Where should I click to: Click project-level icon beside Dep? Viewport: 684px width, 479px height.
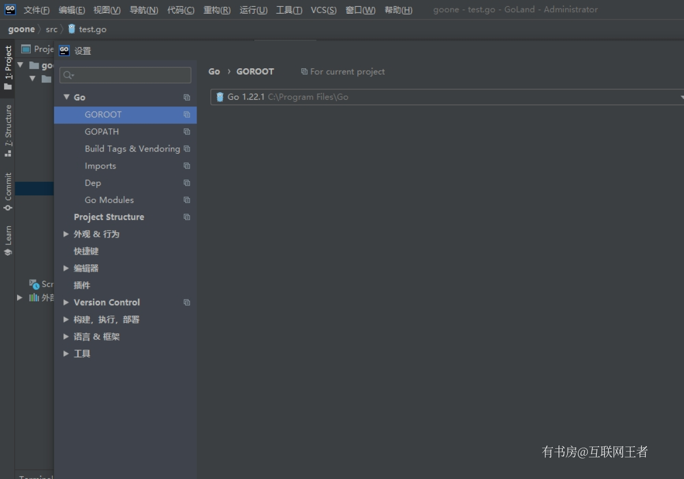(x=186, y=183)
